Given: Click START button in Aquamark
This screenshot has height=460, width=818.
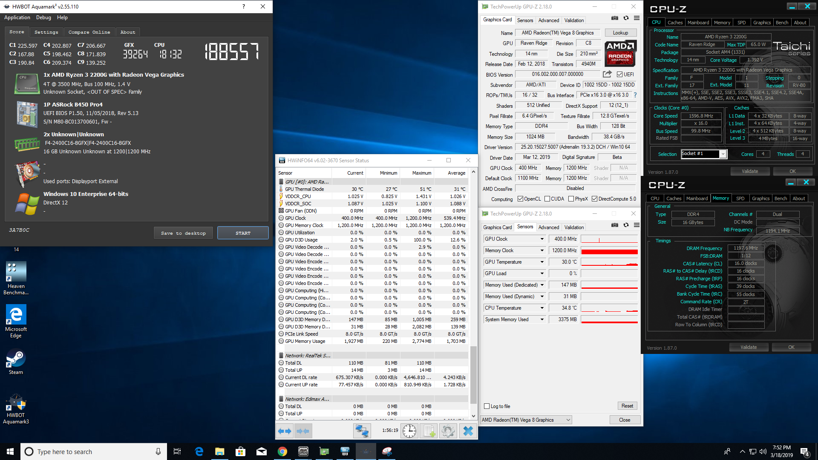Looking at the screenshot, I should pos(243,233).
